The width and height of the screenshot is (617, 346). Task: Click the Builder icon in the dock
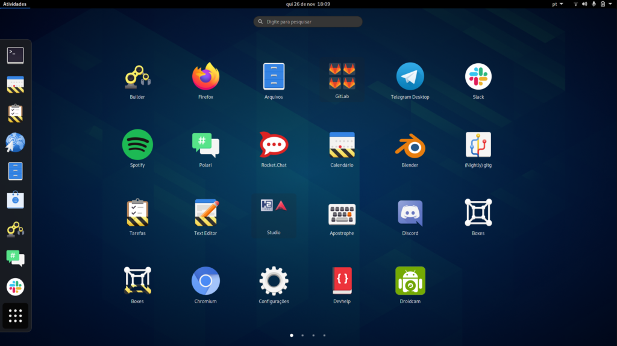pos(15,229)
